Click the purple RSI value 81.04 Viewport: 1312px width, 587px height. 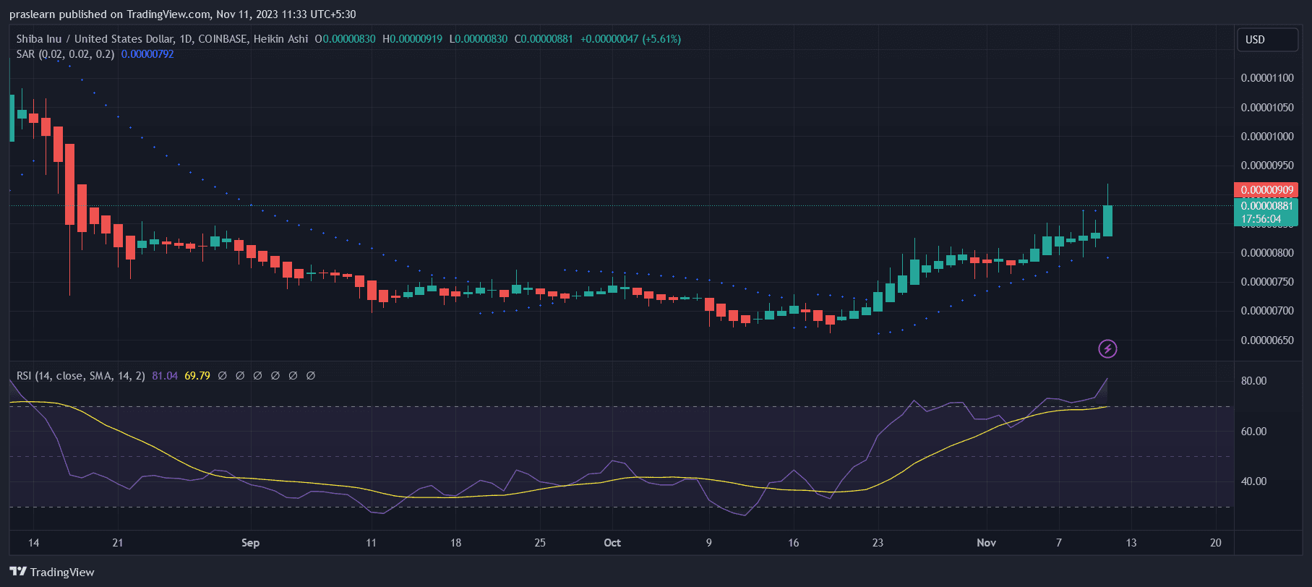coord(165,376)
